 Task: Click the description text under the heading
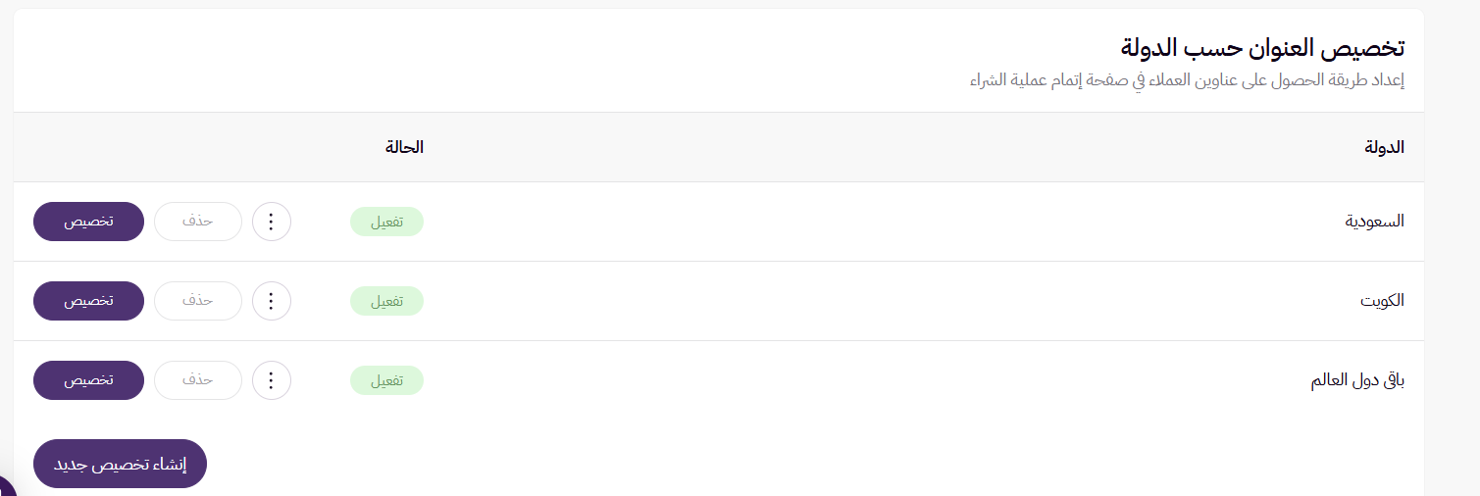[x=1187, y=79]
